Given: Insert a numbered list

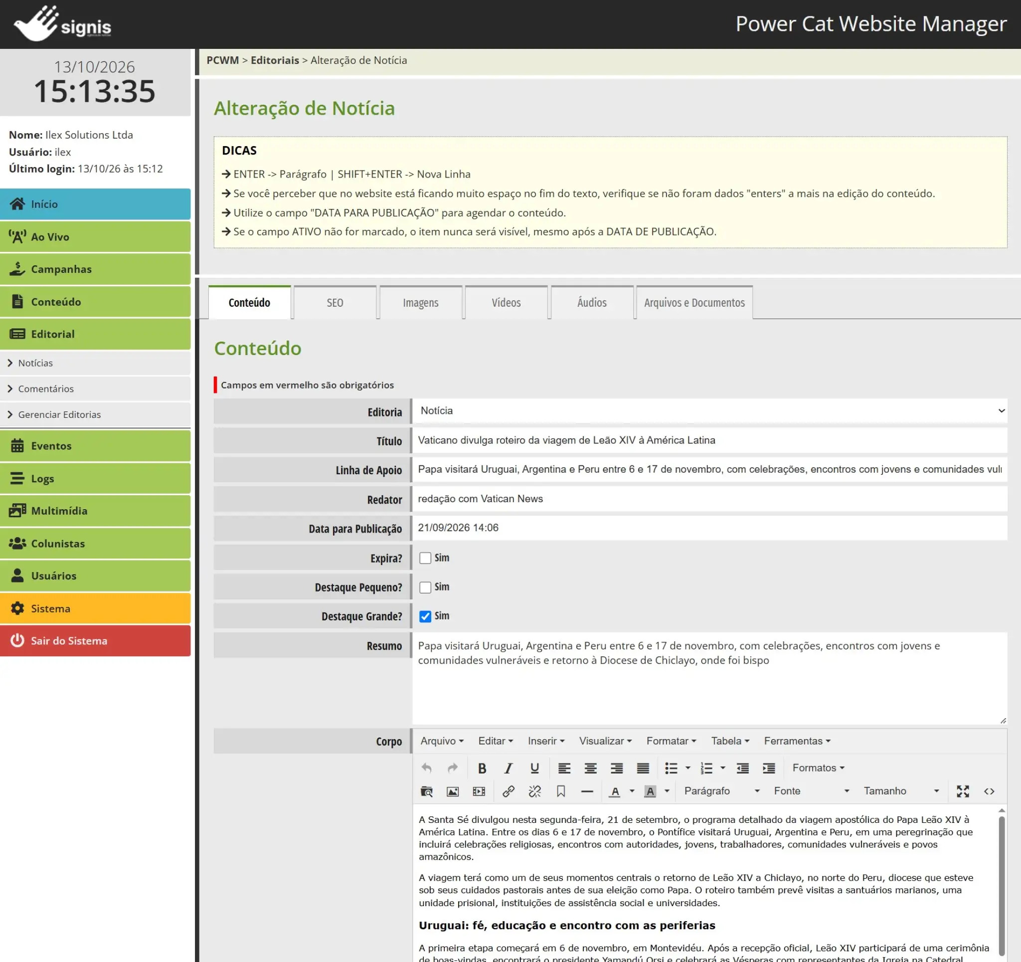Looking at the screenshot, I should click(706, 768).
